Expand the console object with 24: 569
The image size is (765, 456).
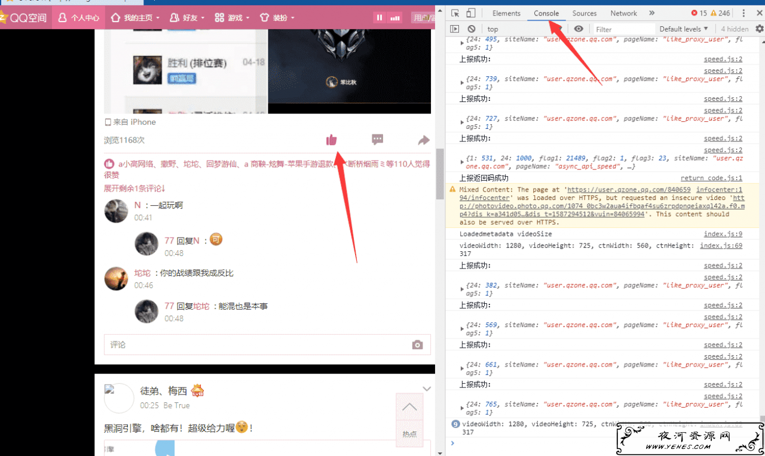[x=461, y=329]
